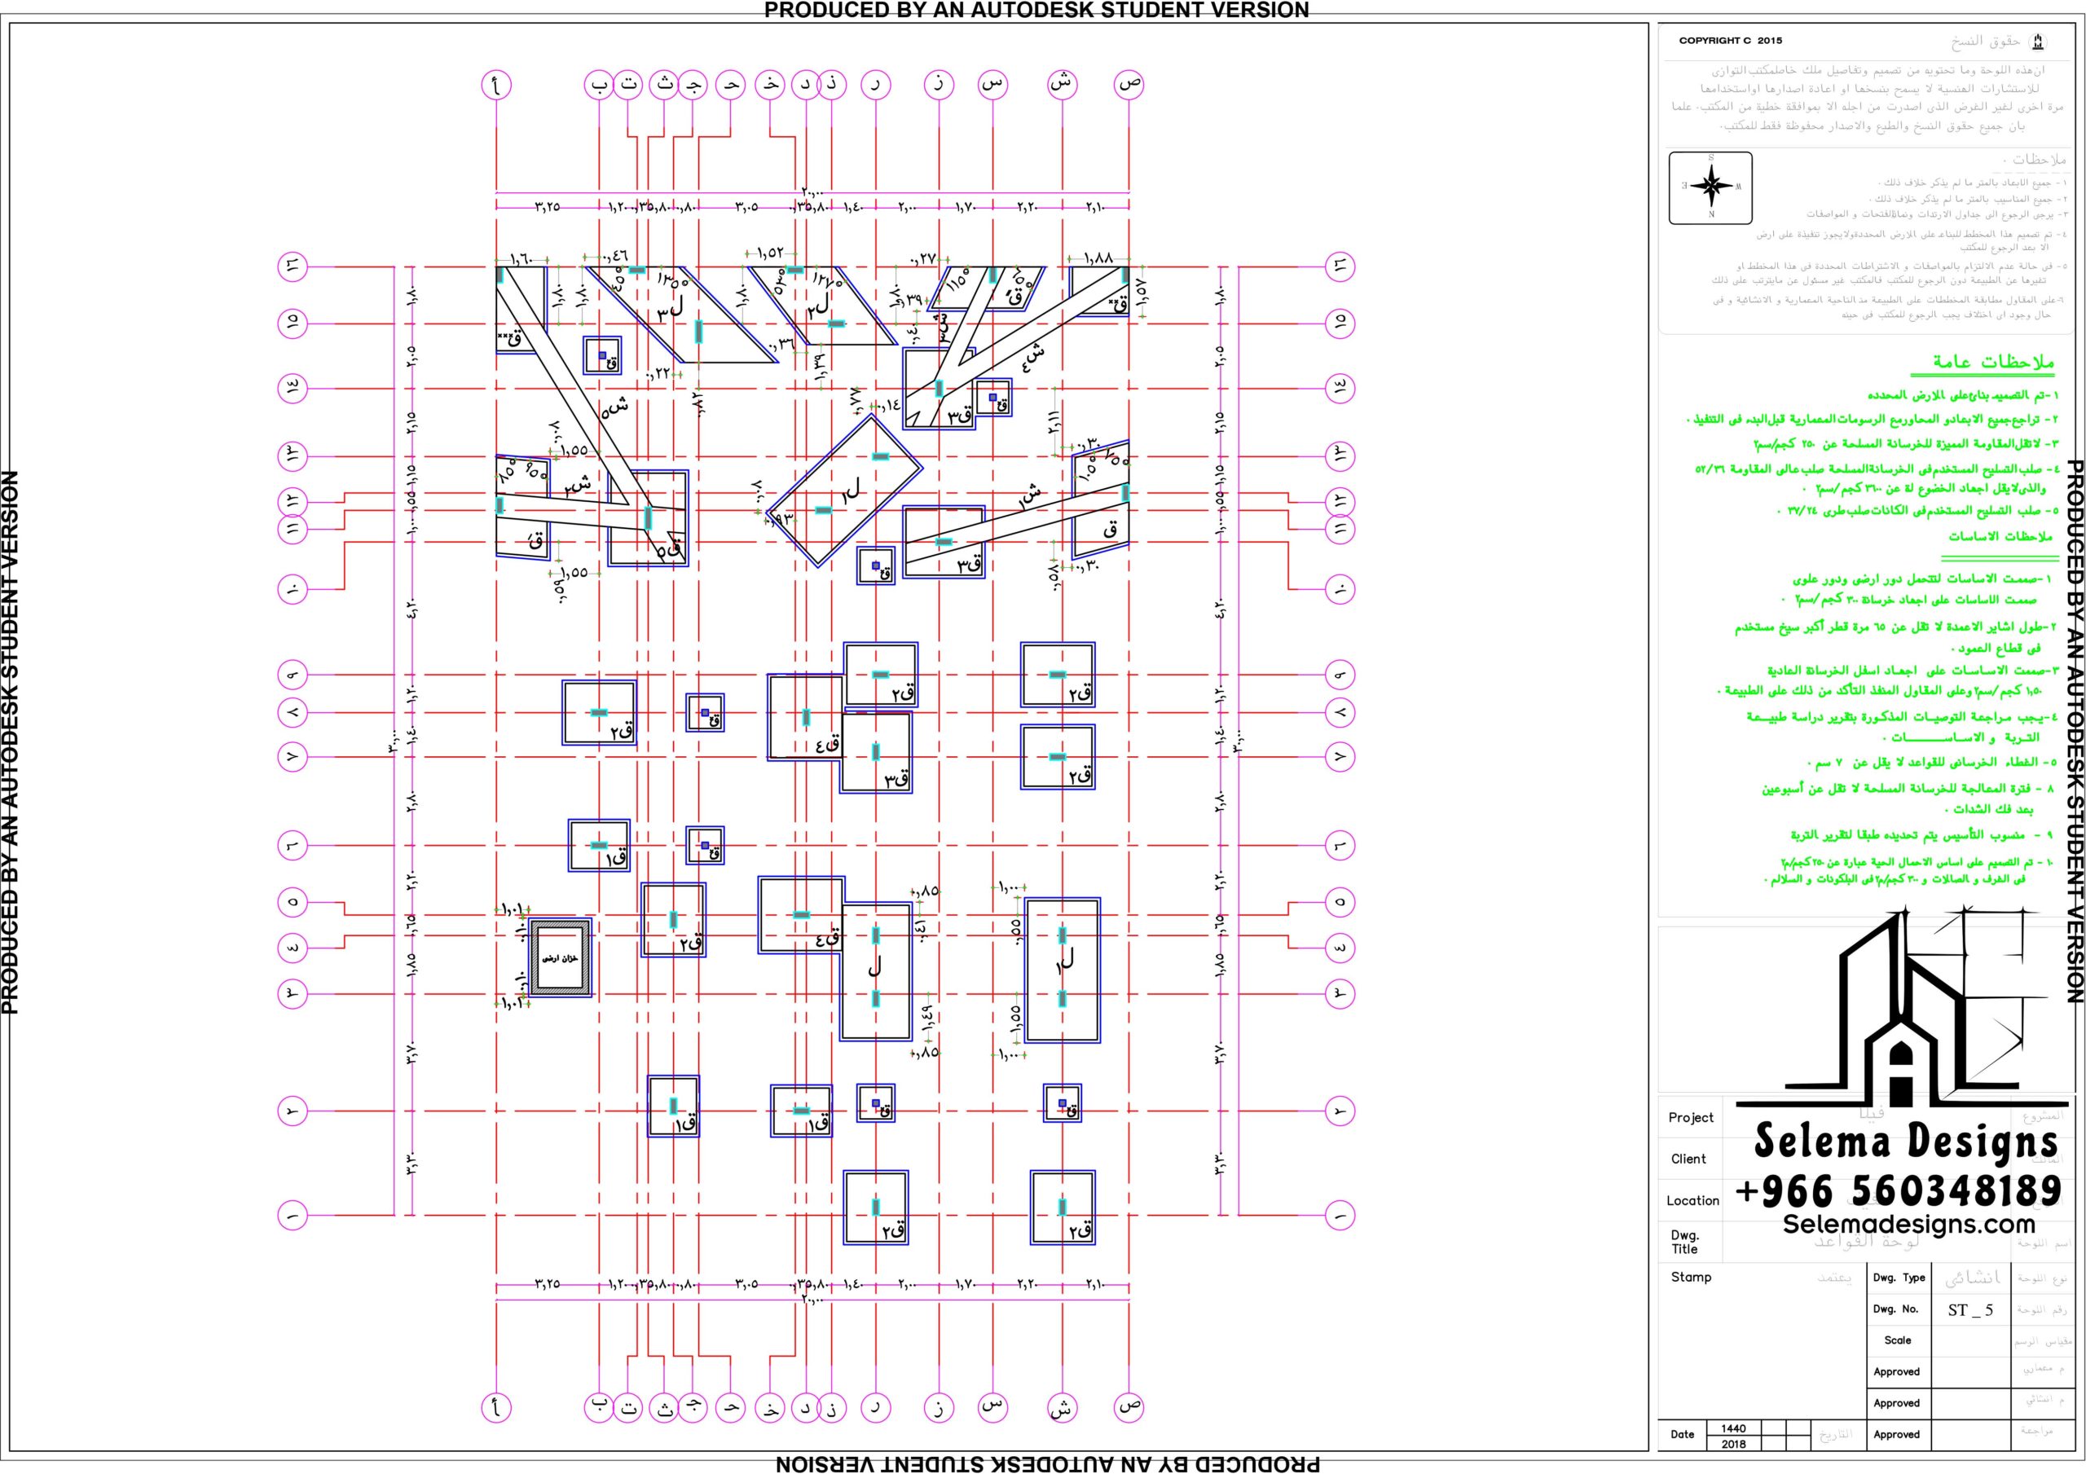The image size is (2086, 1474).
Task: Click the small mosque emblem beside the copyright heading
Action: (2038, 42)
